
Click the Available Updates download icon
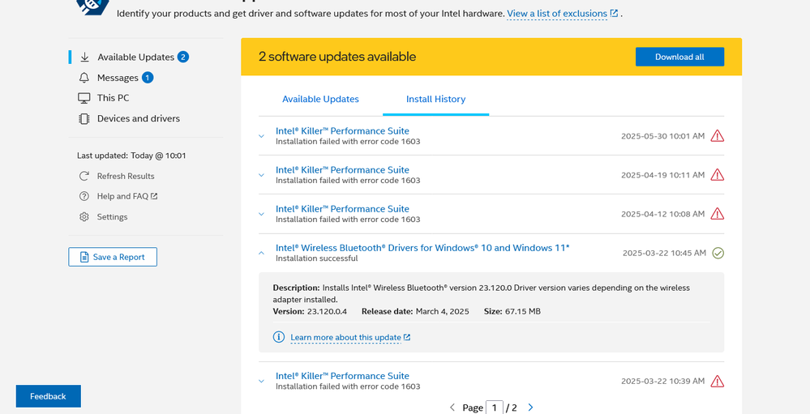pos(84,58)
